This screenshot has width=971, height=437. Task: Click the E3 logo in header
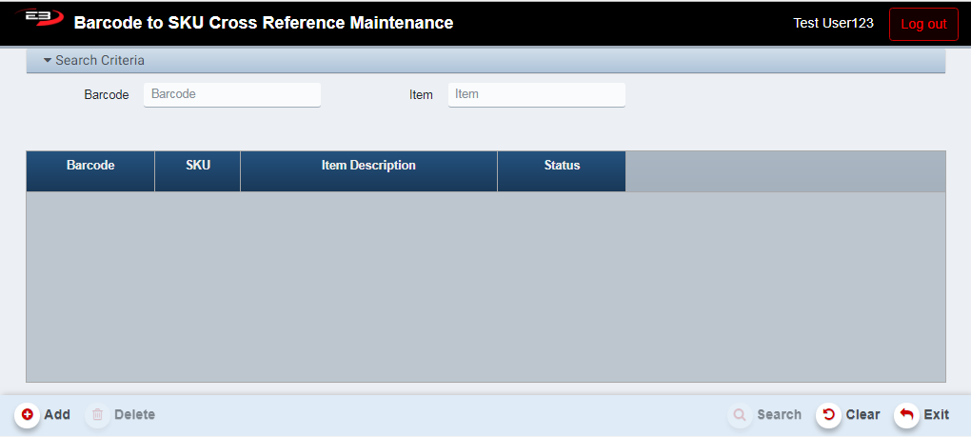pos(40,19)
